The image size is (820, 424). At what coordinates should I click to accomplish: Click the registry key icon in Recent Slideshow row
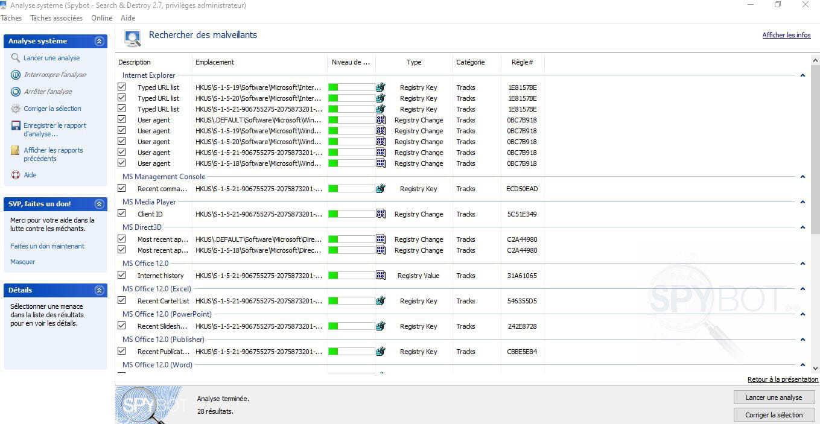(381, 326)
